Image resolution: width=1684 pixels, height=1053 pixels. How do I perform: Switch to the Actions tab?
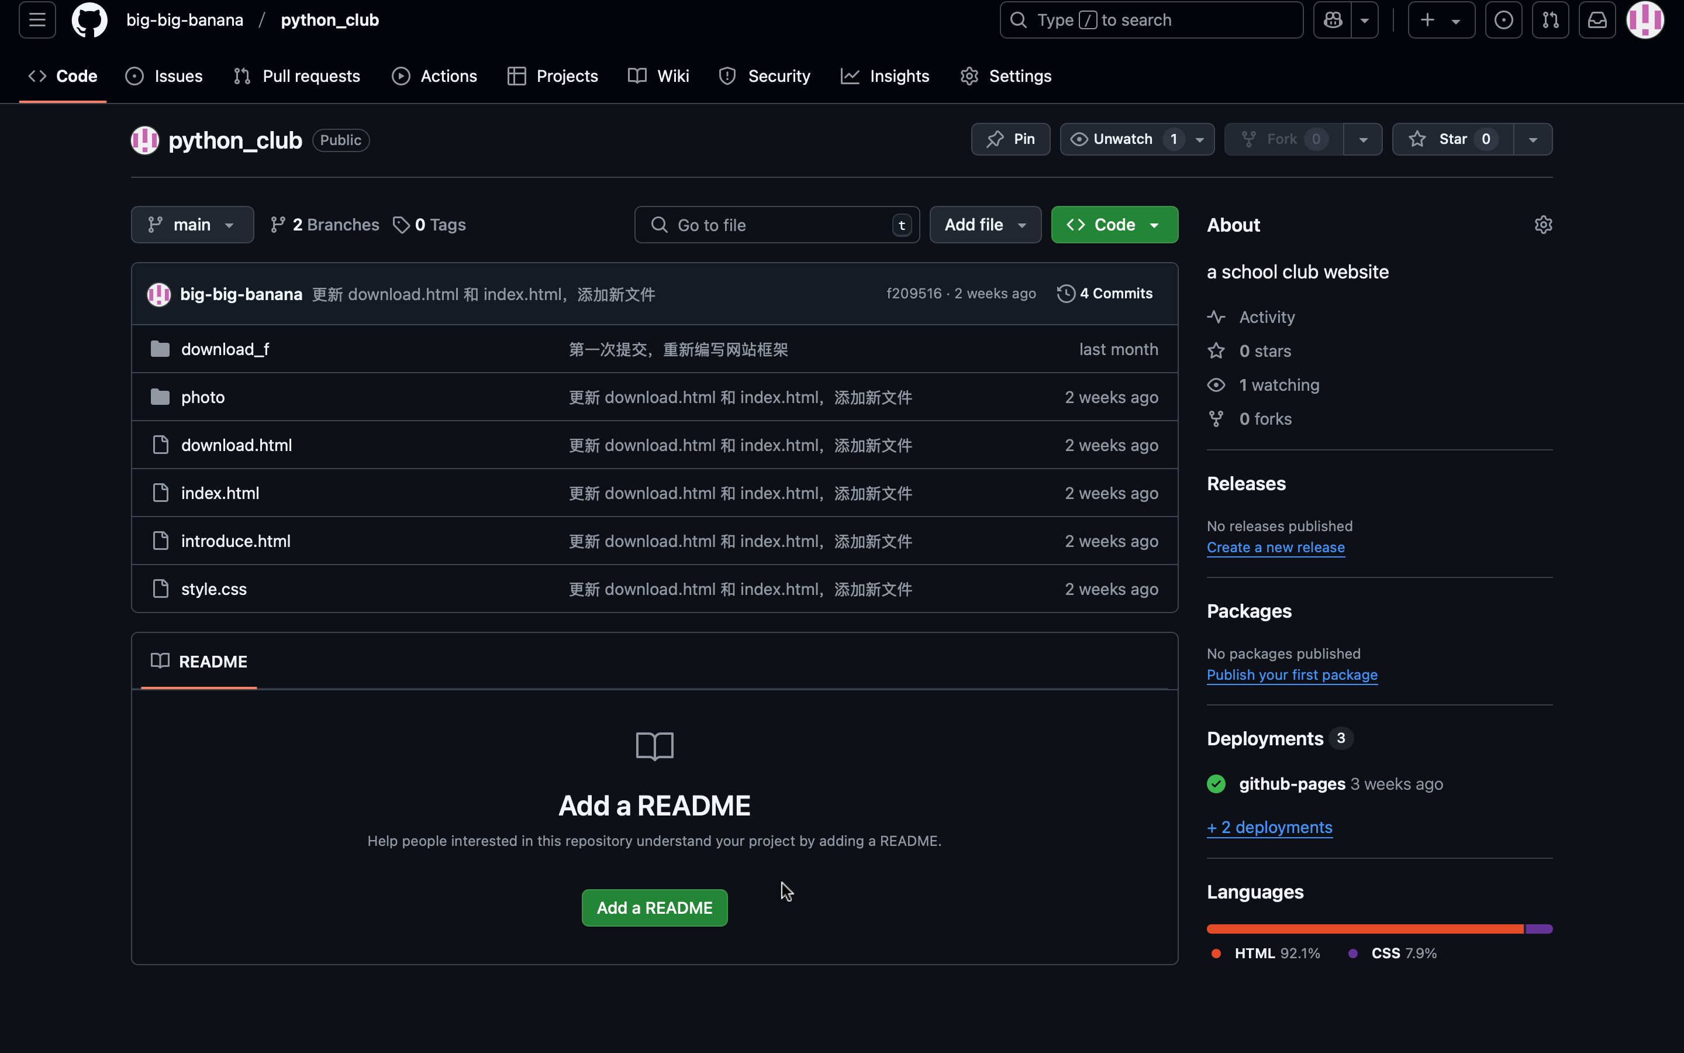click(x=434, y=76)
